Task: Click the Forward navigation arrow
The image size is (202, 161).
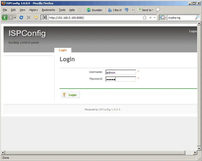Action: (x=11, y=17)
